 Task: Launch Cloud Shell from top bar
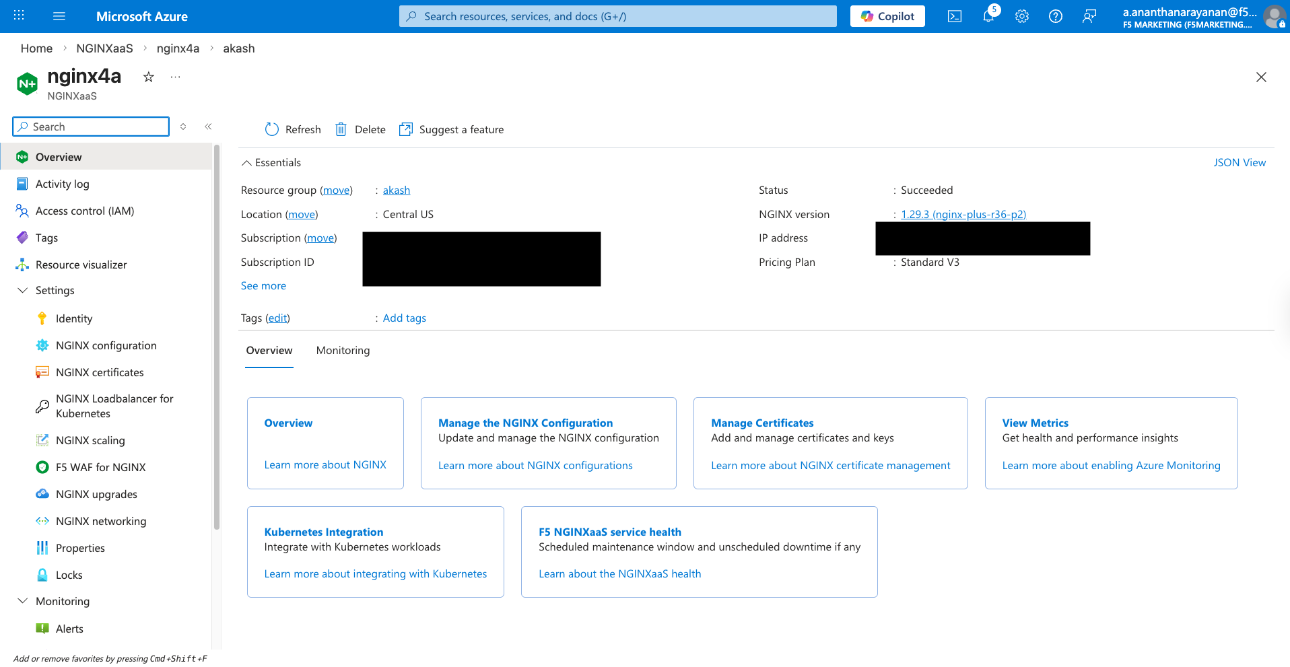point(955,16)
